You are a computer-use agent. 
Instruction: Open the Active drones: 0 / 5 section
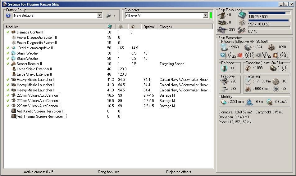[x=39, y=172]
